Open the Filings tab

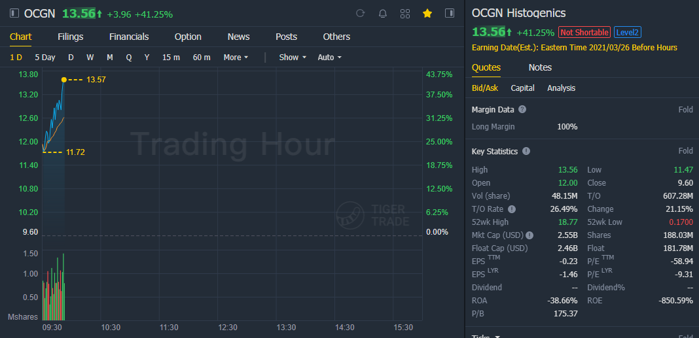click(x=71, y=37)
